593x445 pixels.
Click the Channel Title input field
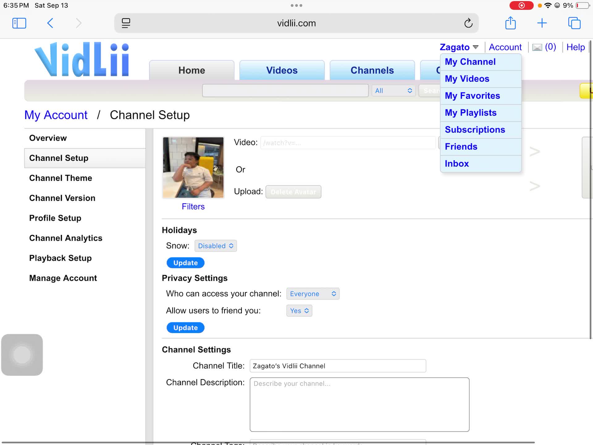point(338,366)
